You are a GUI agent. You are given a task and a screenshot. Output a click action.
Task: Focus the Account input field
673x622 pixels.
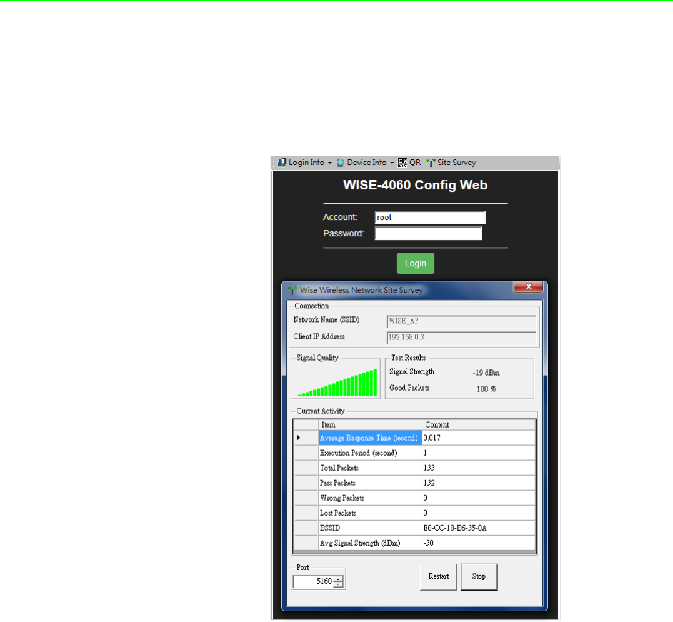430,217
